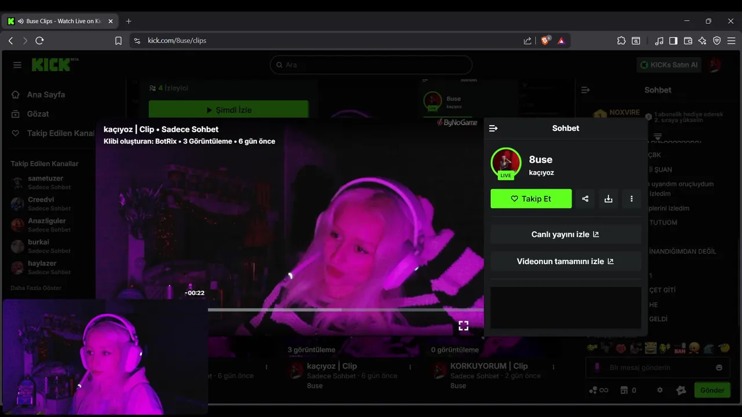
Task: Click the Gönder send button
Action: coord(712,390)
